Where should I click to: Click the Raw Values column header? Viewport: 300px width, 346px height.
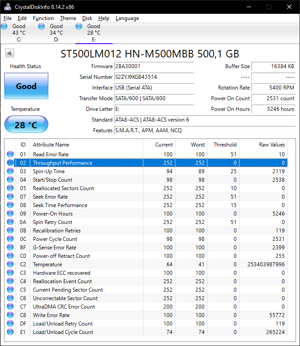point(263,145)
